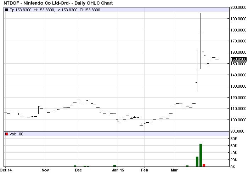Click the 180.0000 price axis label
The image size is (248, 181).
238,30
